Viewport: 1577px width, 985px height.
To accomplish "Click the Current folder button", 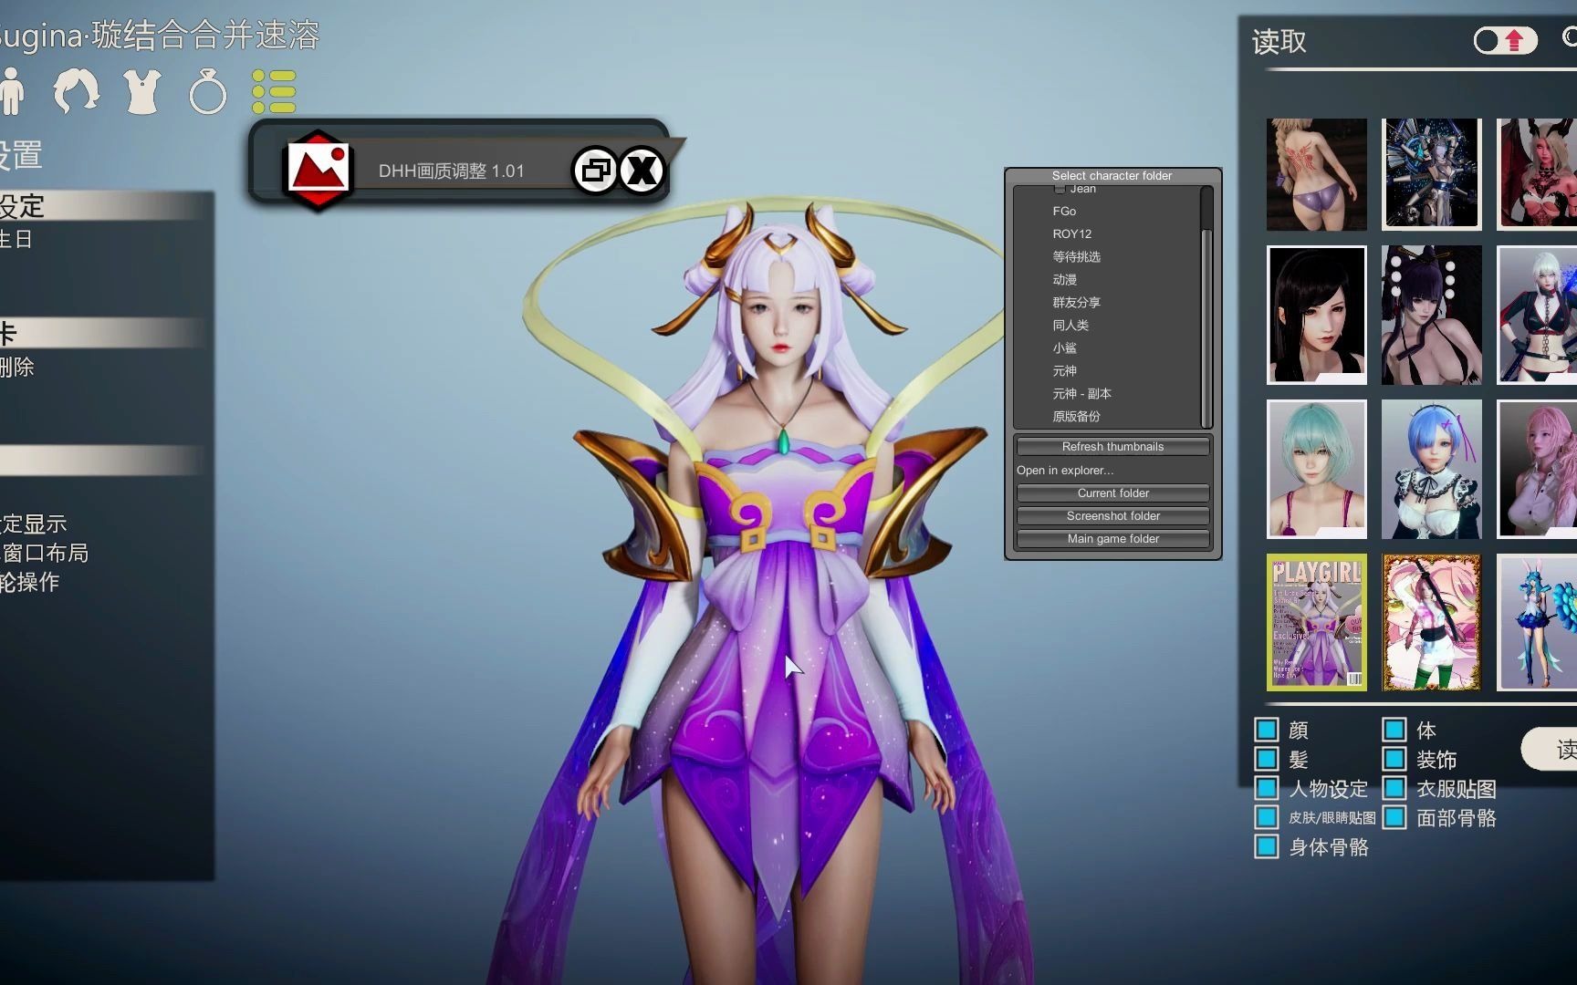I will pyautogui.click(x=1112, y=493).
